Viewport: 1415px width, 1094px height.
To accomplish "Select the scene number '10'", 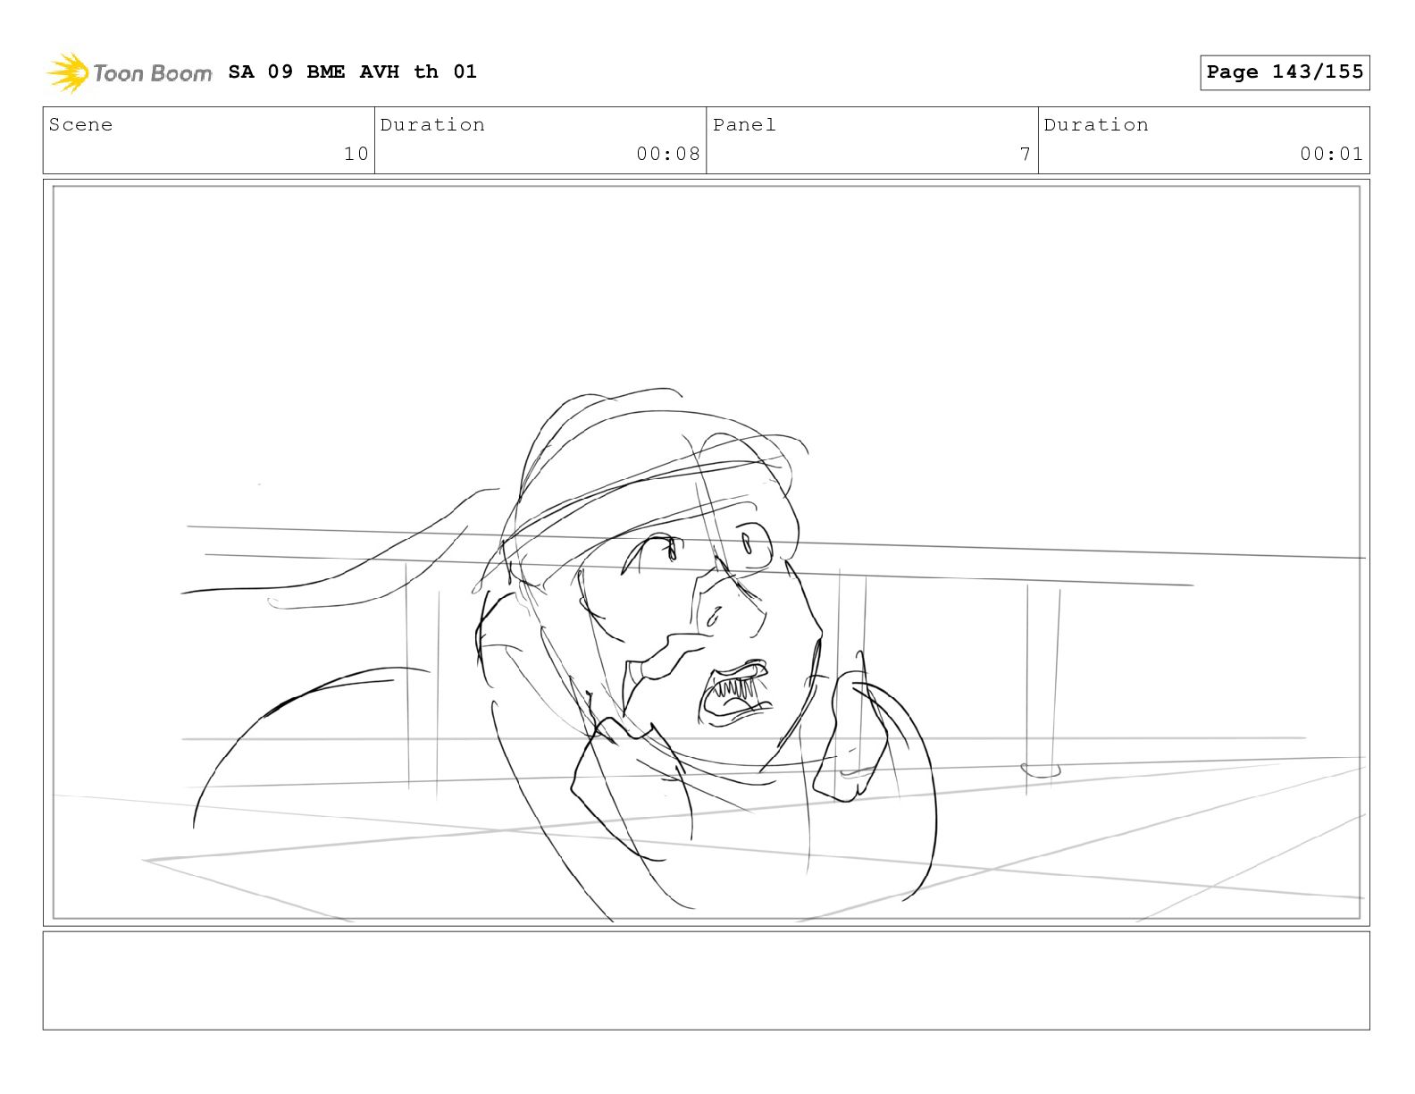I will [356, 154].
